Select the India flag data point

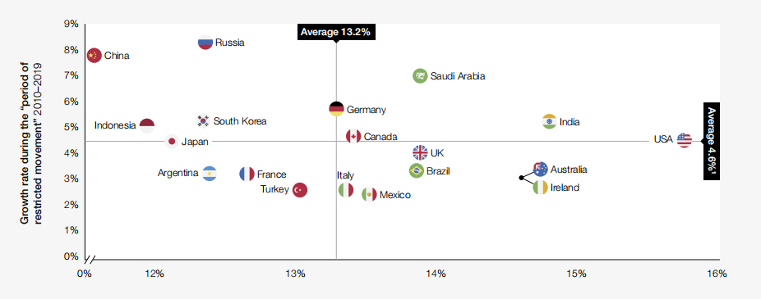pyautogui.click(x=549, y=121)
